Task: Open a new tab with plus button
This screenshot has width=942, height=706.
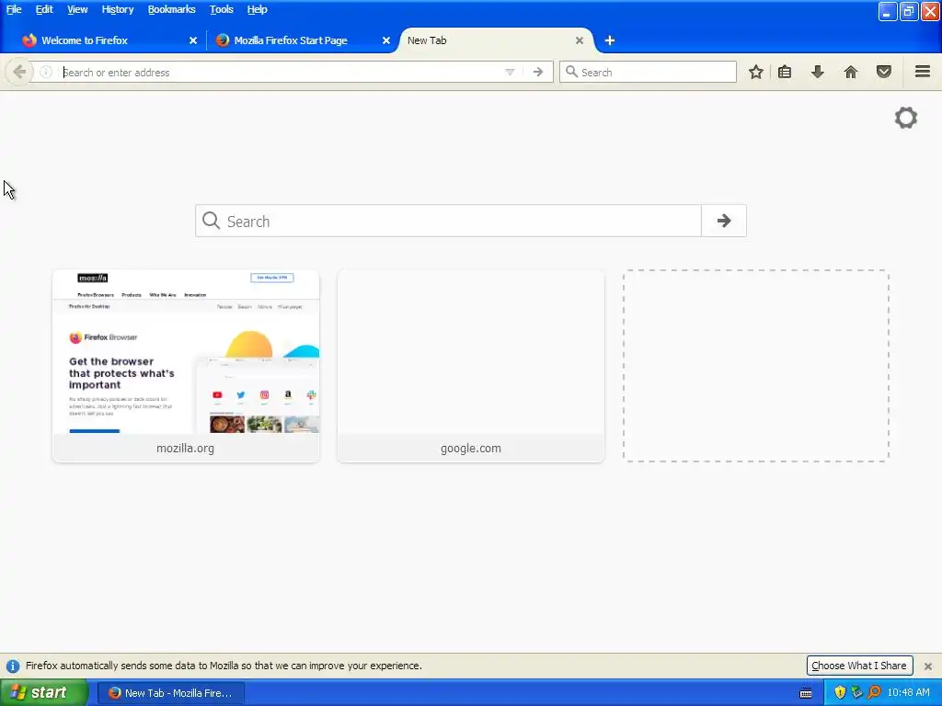Action: 610,40
